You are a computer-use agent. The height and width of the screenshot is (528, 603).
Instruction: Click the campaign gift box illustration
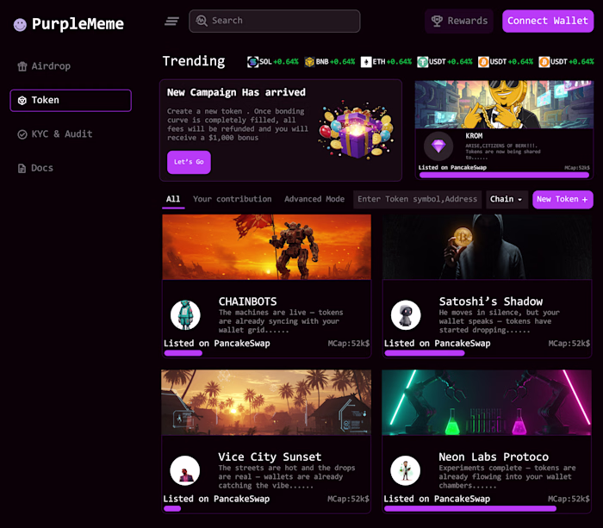pyautogui.click(x=356, y=130)
